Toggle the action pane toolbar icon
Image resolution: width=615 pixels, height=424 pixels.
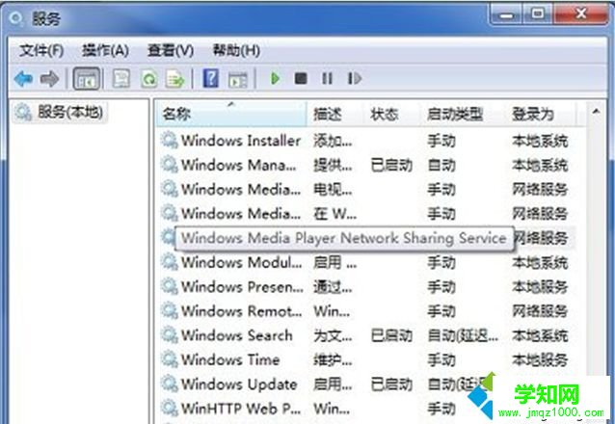238,79
